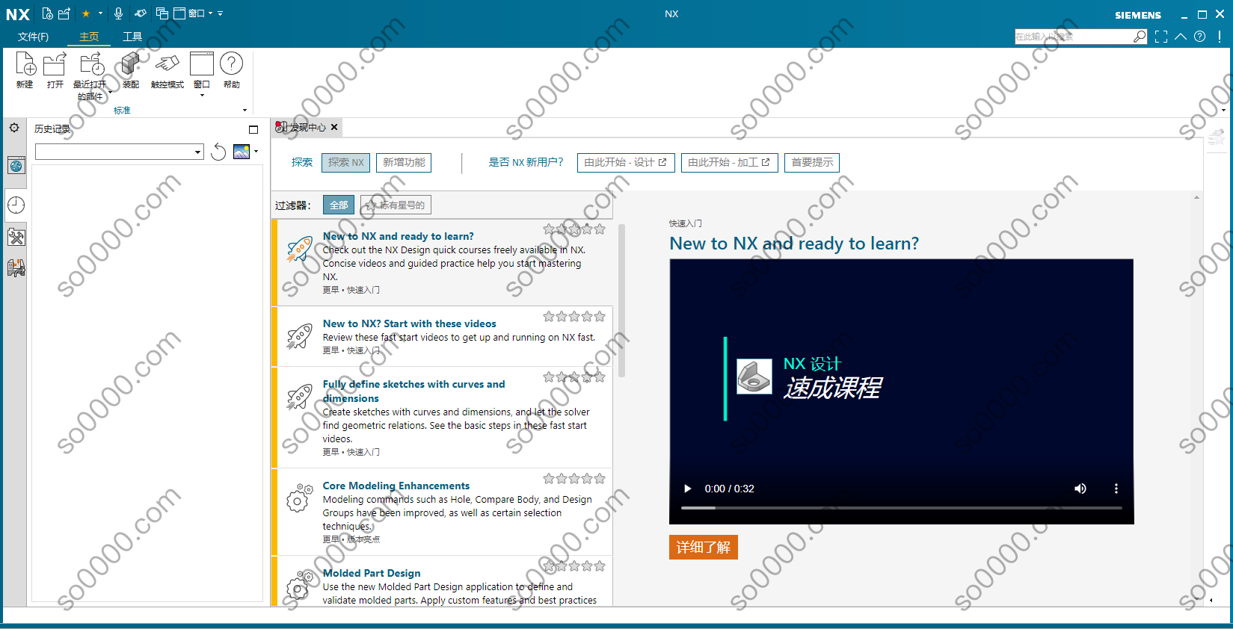
Task: Click the 窗口 (Window) ribbon icon
Action: 202,63
